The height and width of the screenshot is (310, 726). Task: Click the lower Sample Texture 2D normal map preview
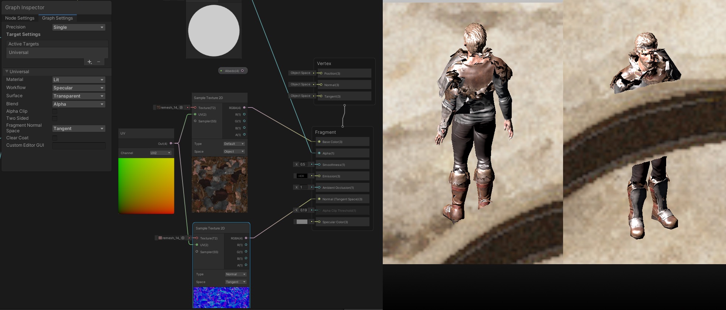221,297
